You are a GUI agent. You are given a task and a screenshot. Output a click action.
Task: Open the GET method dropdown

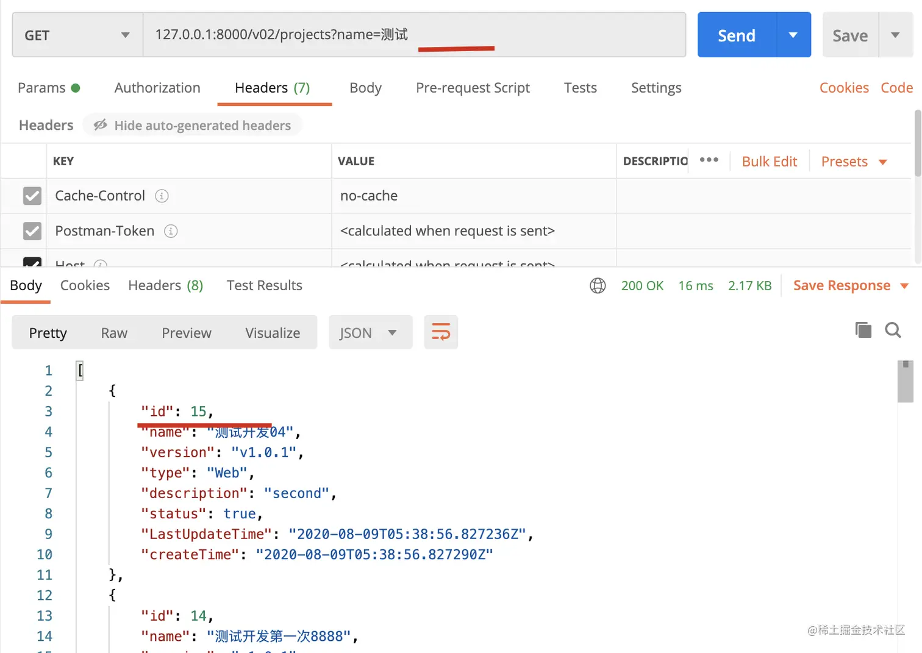click(77, 35)
